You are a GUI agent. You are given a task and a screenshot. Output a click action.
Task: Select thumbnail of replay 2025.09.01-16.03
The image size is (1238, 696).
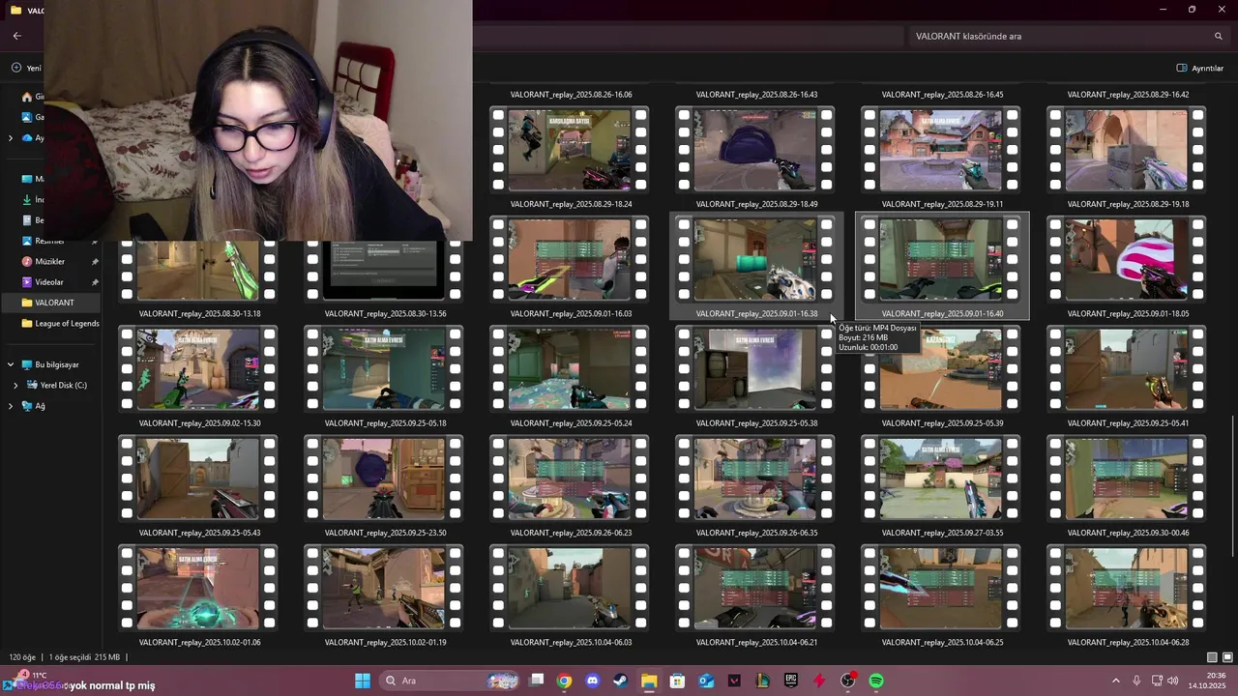pyautogui.click(x=570, y=259)
